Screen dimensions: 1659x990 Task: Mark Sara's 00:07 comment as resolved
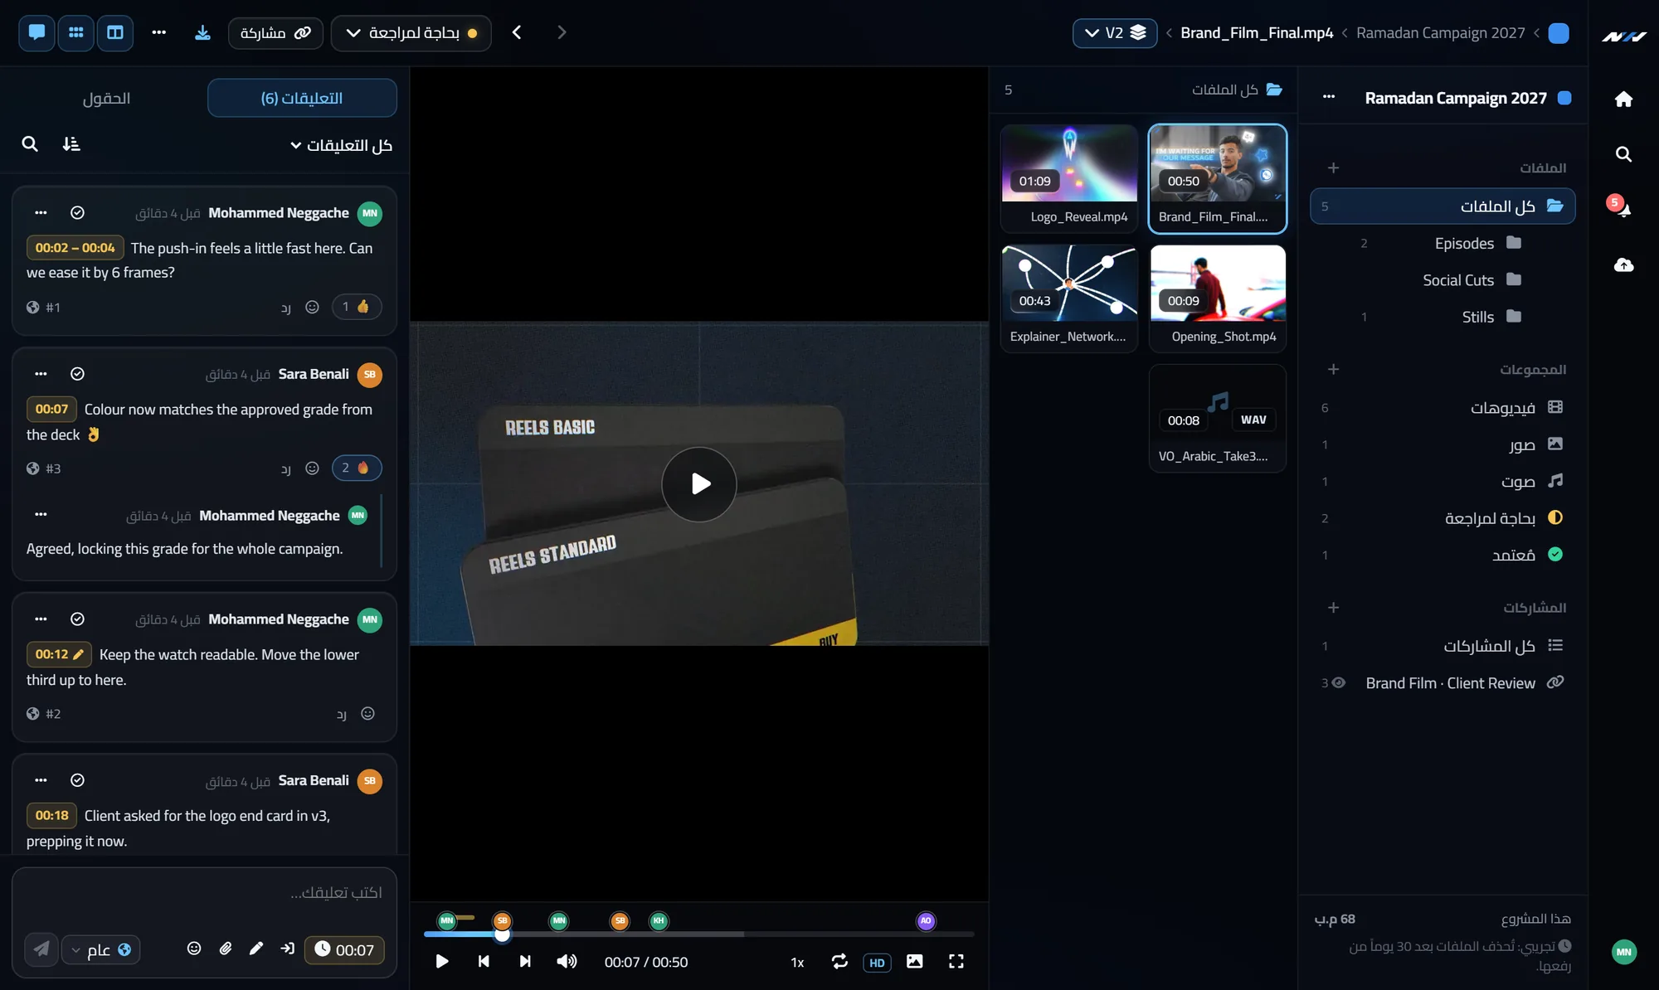[77, 374]
